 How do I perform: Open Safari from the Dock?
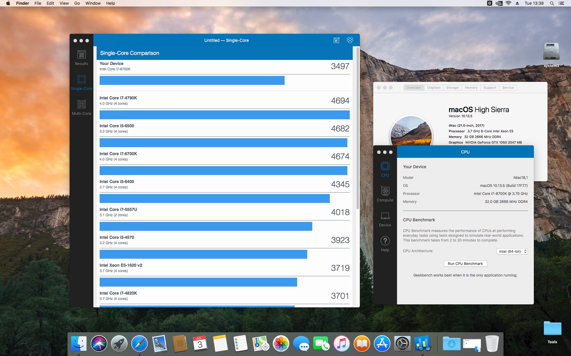coord(139,344)
